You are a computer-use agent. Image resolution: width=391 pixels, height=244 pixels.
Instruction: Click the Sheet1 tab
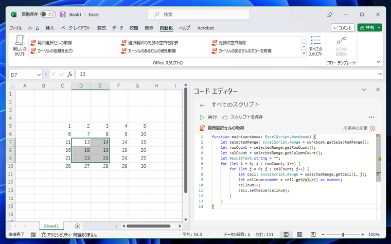point(51,226)
